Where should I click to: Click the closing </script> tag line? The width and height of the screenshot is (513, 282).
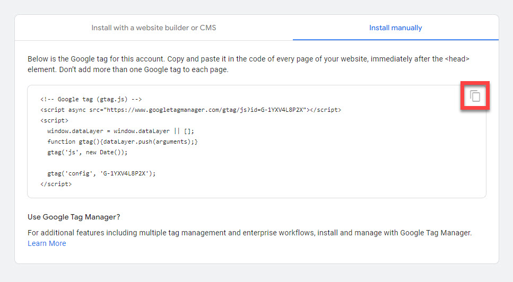[56, 184]
